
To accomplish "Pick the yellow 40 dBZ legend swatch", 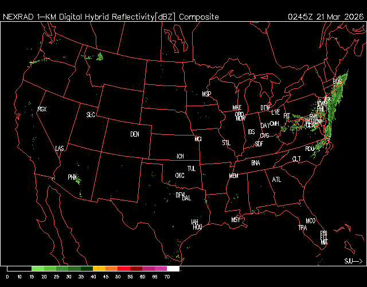I will point(99,269).
